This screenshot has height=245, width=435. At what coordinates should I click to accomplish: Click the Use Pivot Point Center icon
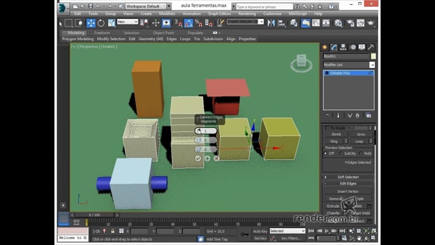pyautogui.click(x=144, y=23)
